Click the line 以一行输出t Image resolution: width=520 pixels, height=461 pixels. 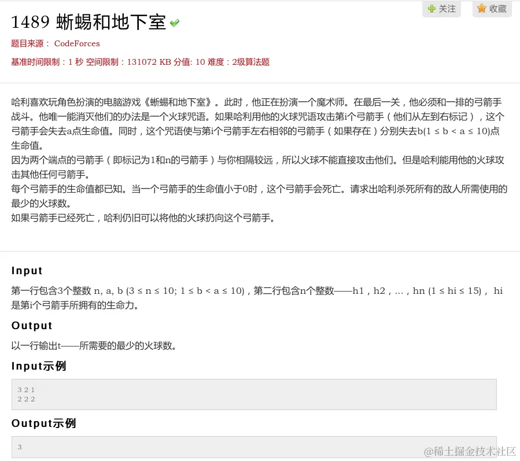click(94, 346)
